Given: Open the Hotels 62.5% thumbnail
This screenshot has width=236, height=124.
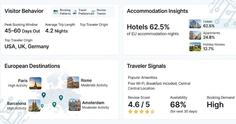Looking at the screenshot, I should coord(195,24).
